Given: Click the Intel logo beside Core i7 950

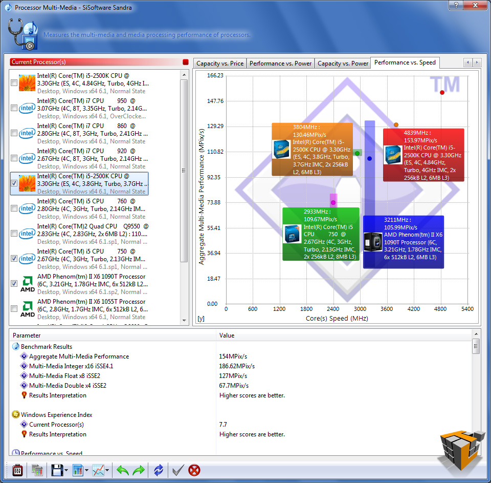Looking at the screenshot, I should point(27,108).
